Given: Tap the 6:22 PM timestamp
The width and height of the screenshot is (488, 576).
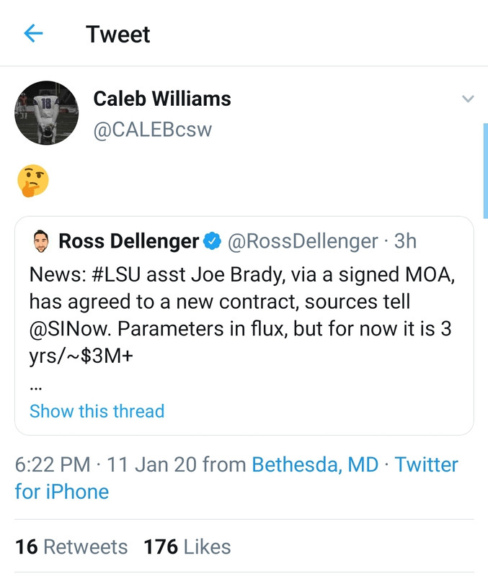Looking at the screenshot, I should (53, 464).
